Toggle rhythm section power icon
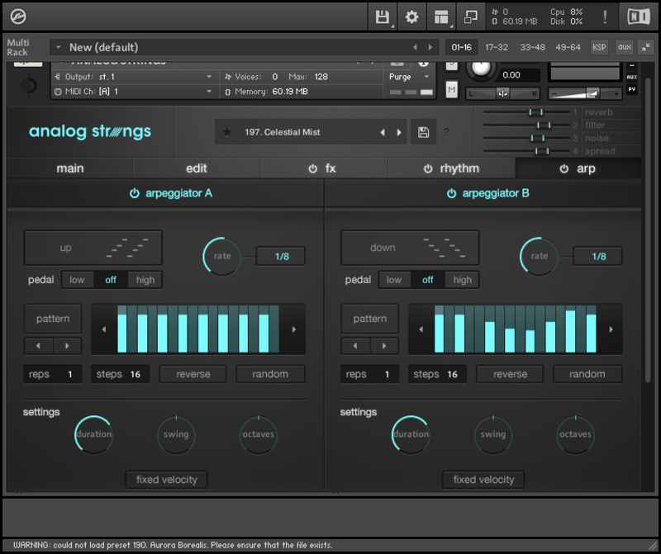The width and height of the screenshot is (661, 554). pos(428,168)
